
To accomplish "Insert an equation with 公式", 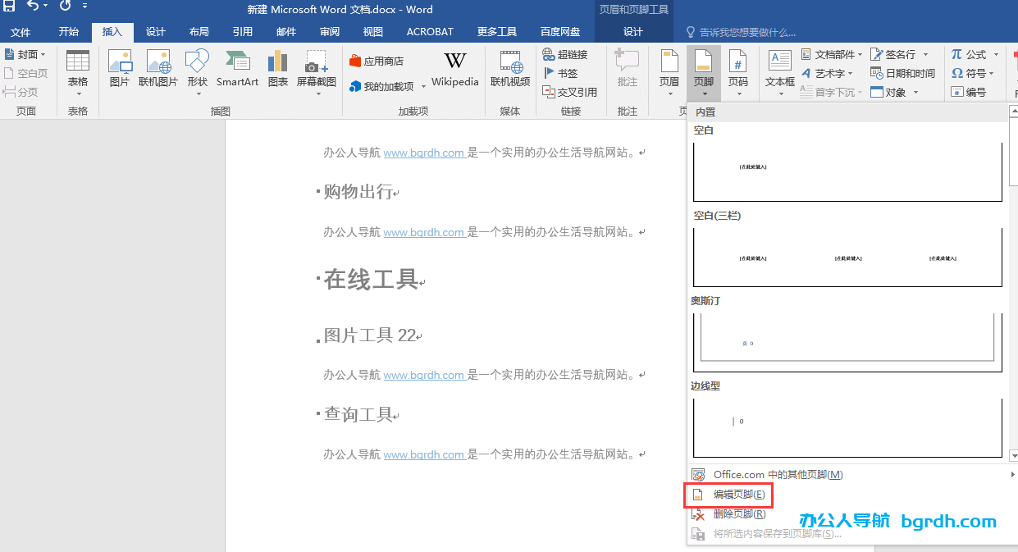I will pos(972,54).
